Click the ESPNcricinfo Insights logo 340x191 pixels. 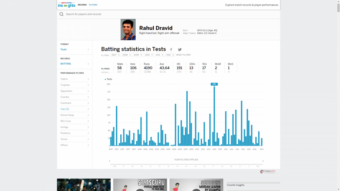pyautogui.click(x=67, y=5)
